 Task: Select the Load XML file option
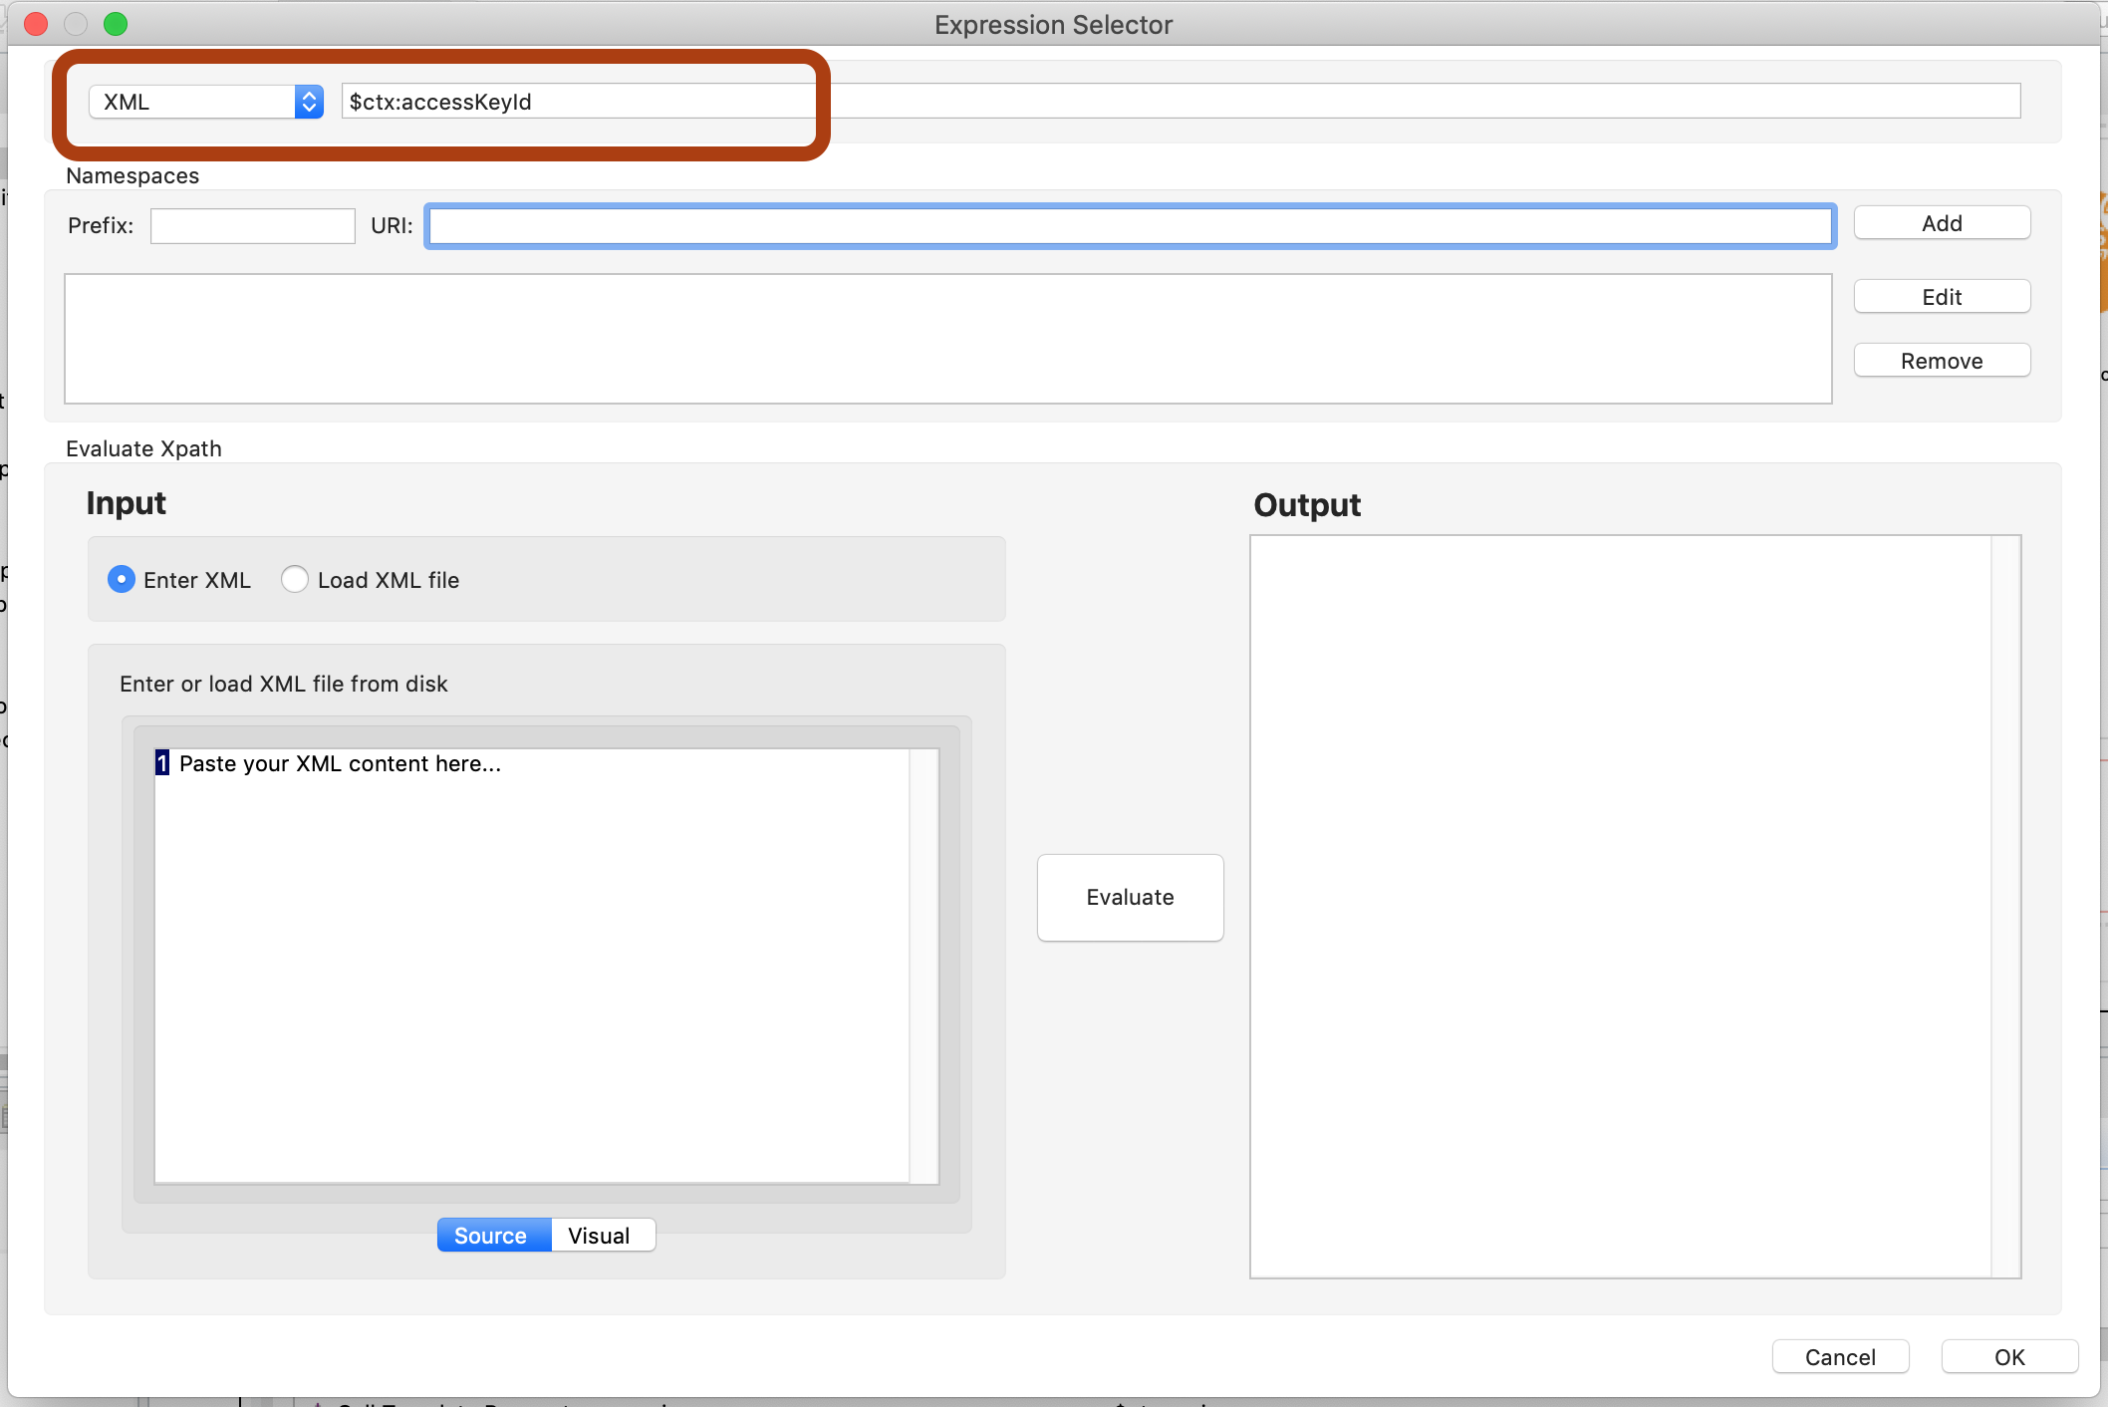[295, 580]
